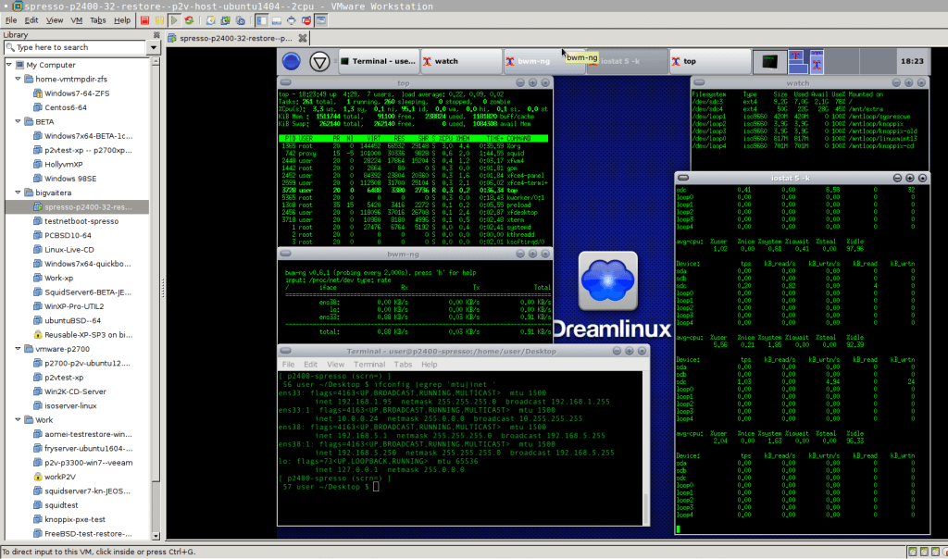Switch to the top taskbar button
The height and width of the screenshot is (559, 948).
(x=710, y=61)
